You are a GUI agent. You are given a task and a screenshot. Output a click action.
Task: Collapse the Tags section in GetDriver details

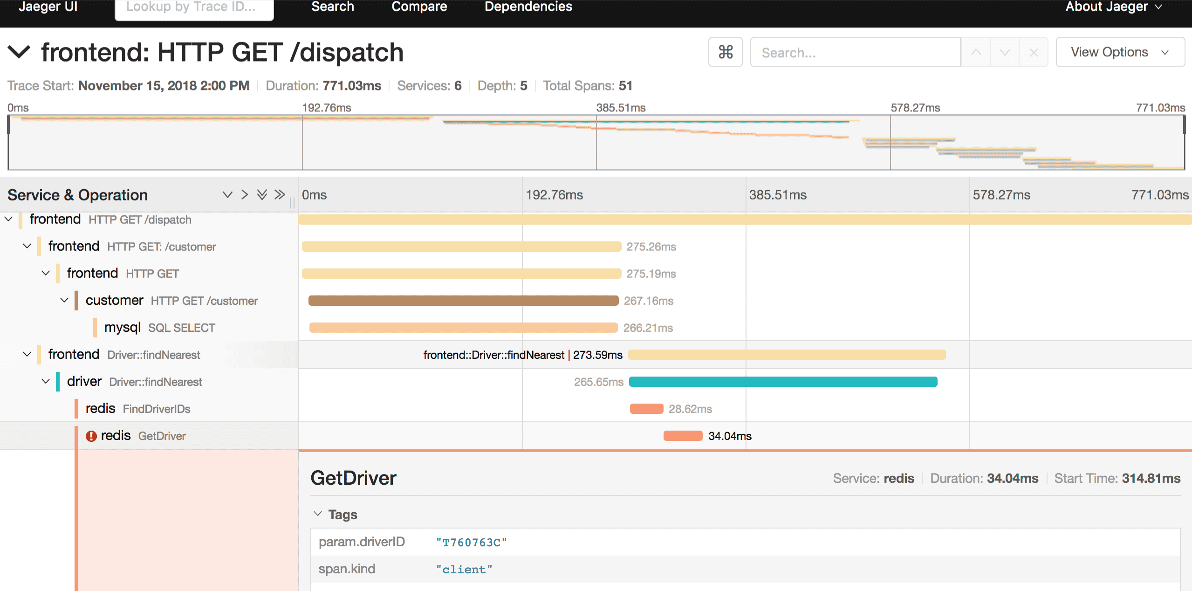[x=318, y=514]
